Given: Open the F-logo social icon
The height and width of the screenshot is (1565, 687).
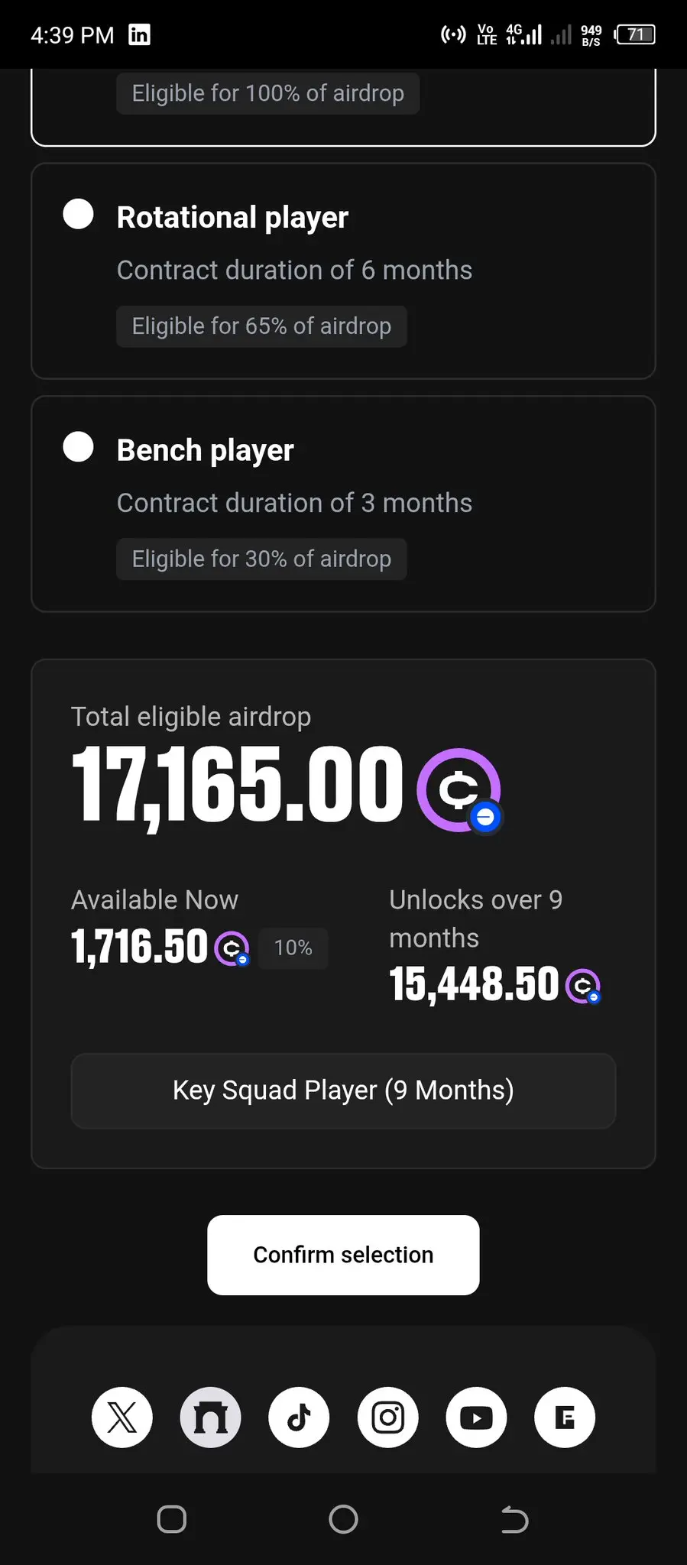Looking at the screenshot, I should (565, 1418).
